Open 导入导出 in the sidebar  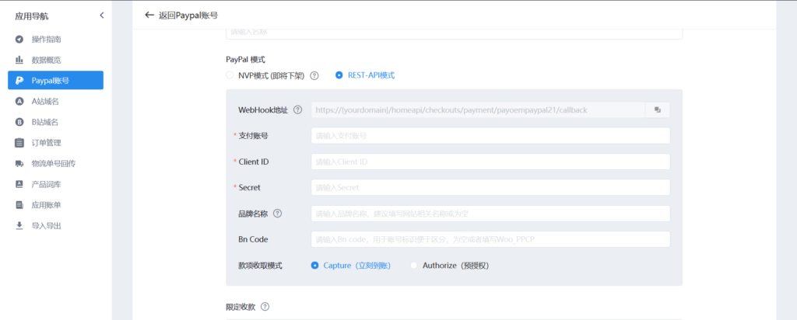pyautogui.click(x=46, y=226)
